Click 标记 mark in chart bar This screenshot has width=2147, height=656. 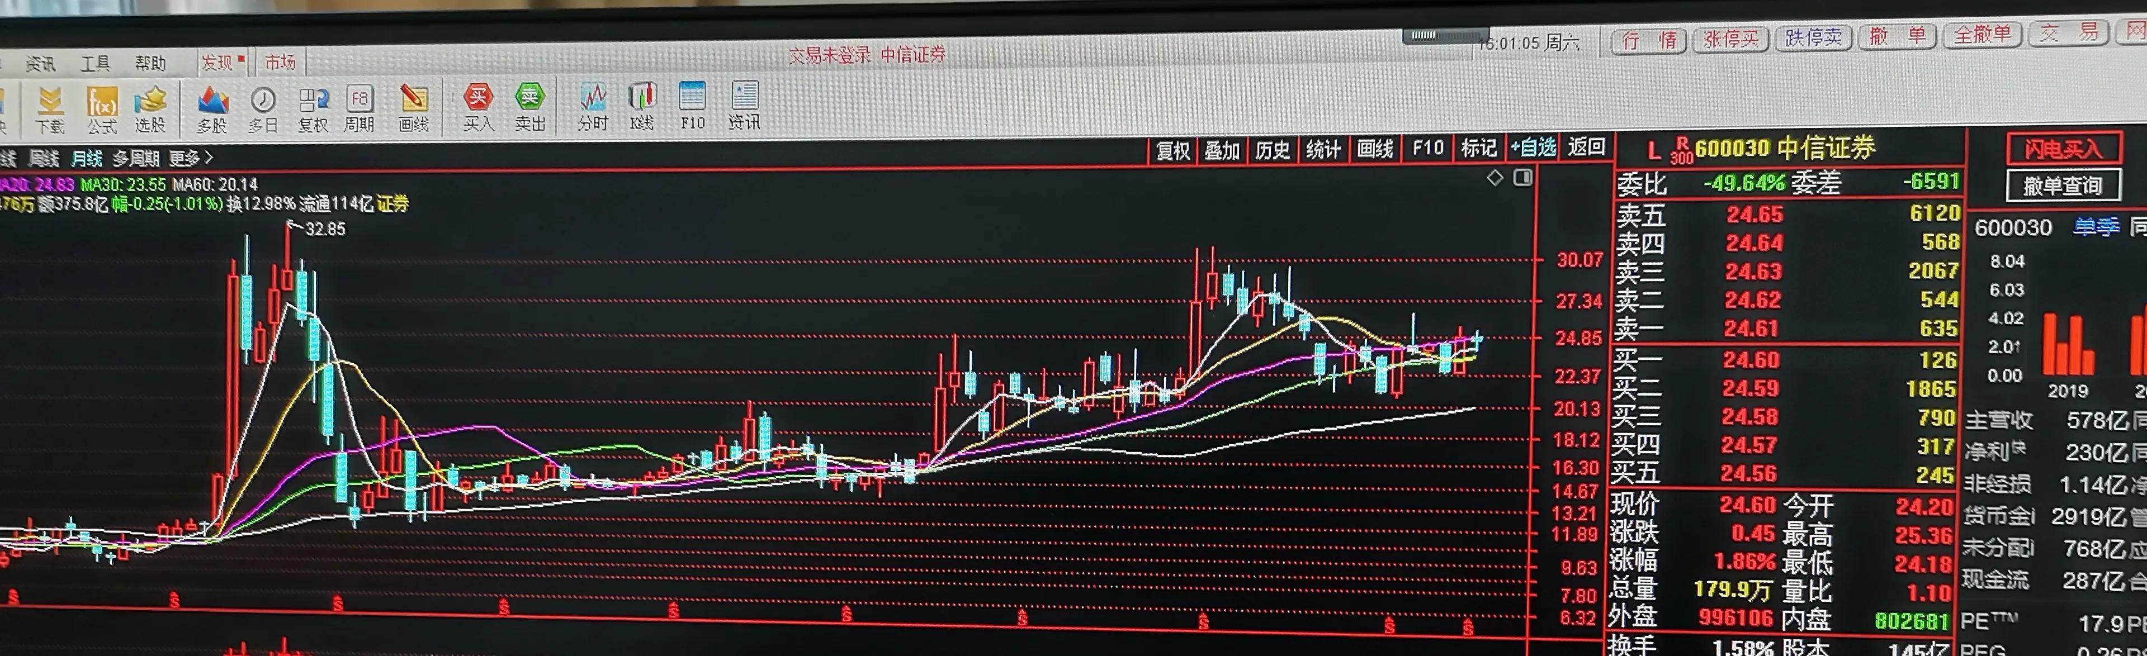tap(1478, 148)
